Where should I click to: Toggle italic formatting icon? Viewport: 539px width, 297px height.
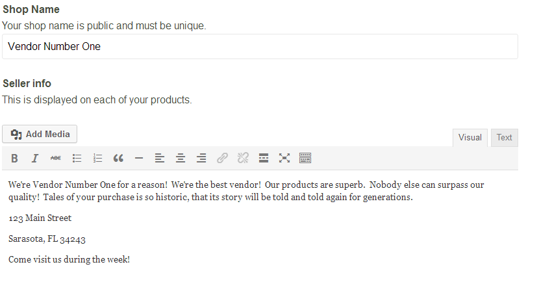[34, 159]
